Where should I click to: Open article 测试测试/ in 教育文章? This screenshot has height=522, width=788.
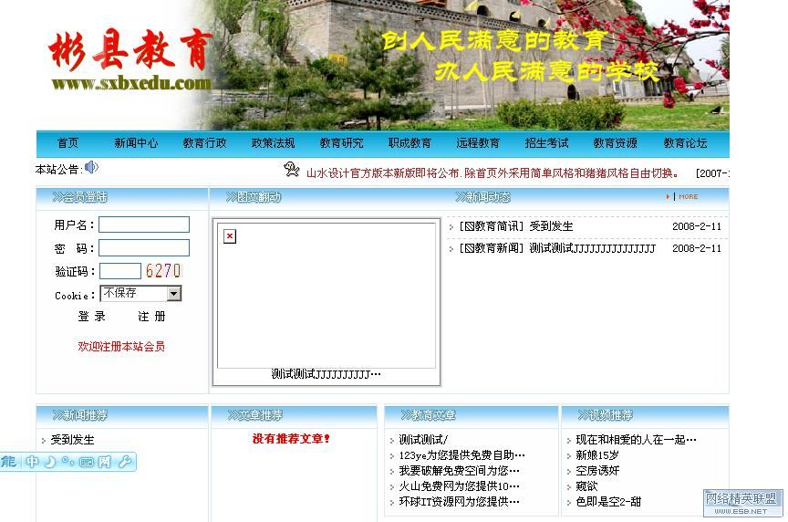tap(423, 440)
